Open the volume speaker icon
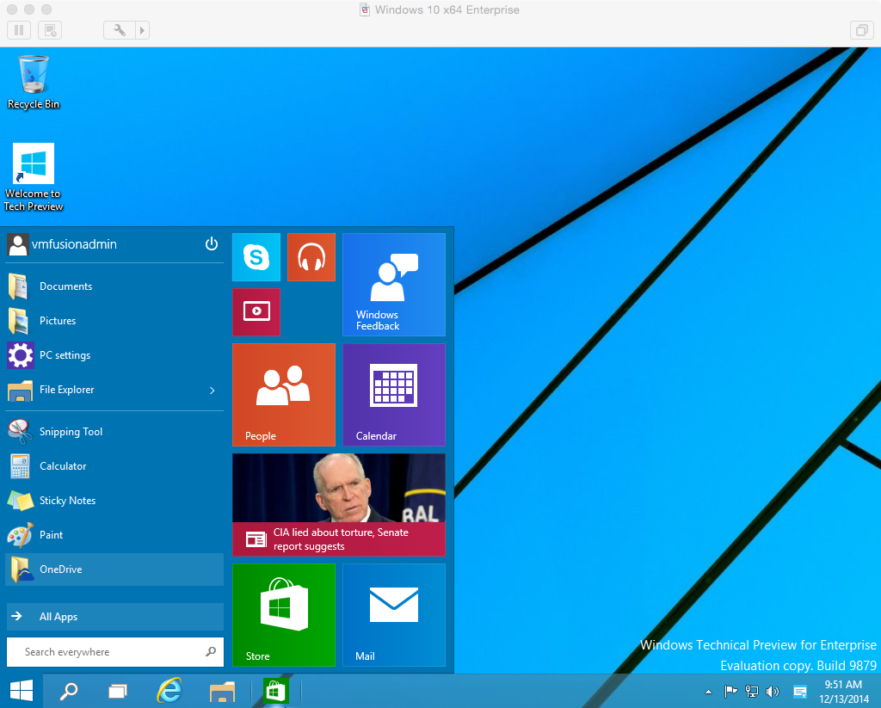 point(773,691)
